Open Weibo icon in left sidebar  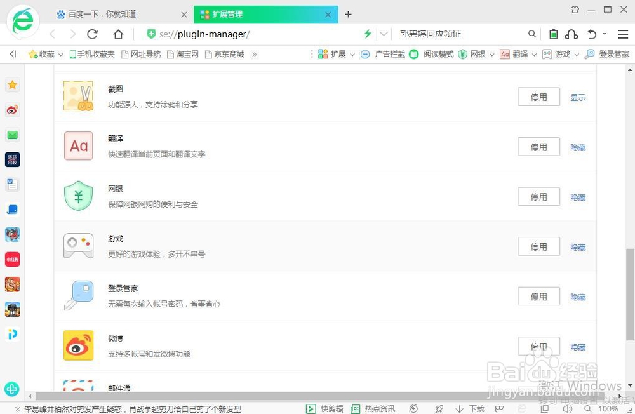[x=13, y=110]
